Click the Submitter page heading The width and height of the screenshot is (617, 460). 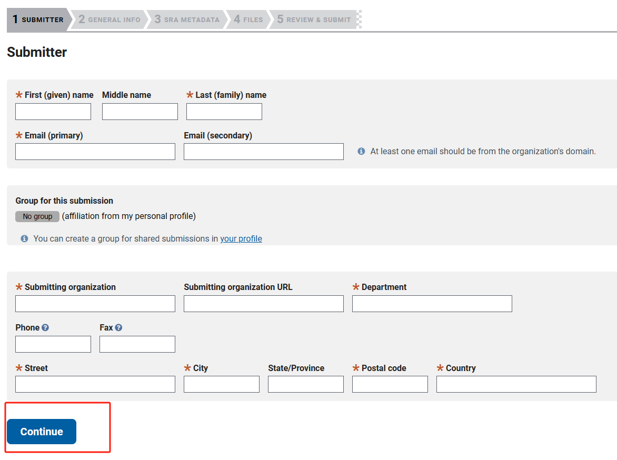(x=37, y=52)
